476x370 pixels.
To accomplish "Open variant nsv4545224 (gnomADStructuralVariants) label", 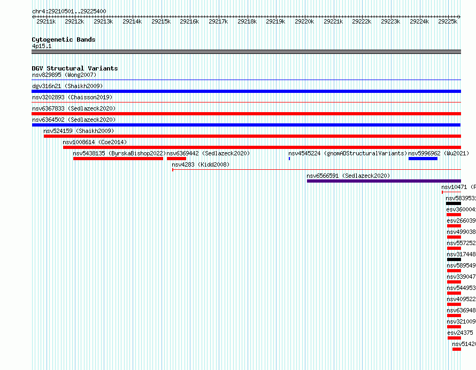I will click(x=348, y=153).
